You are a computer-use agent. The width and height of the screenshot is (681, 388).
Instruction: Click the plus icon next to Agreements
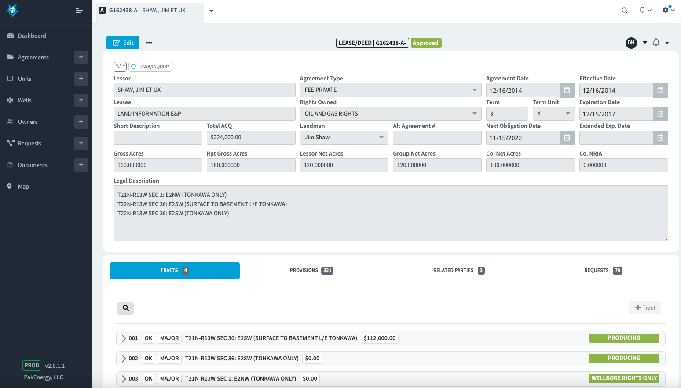click(x=81, y=57)
